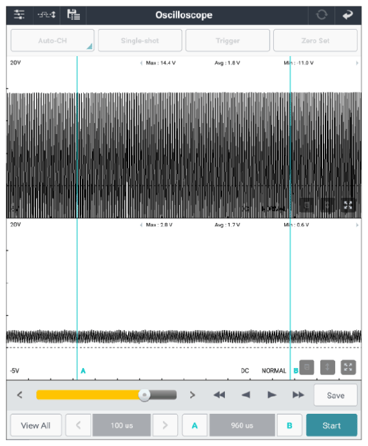Select cursor B marker label
Screen dimensions: 368x446
click(296, 371)
